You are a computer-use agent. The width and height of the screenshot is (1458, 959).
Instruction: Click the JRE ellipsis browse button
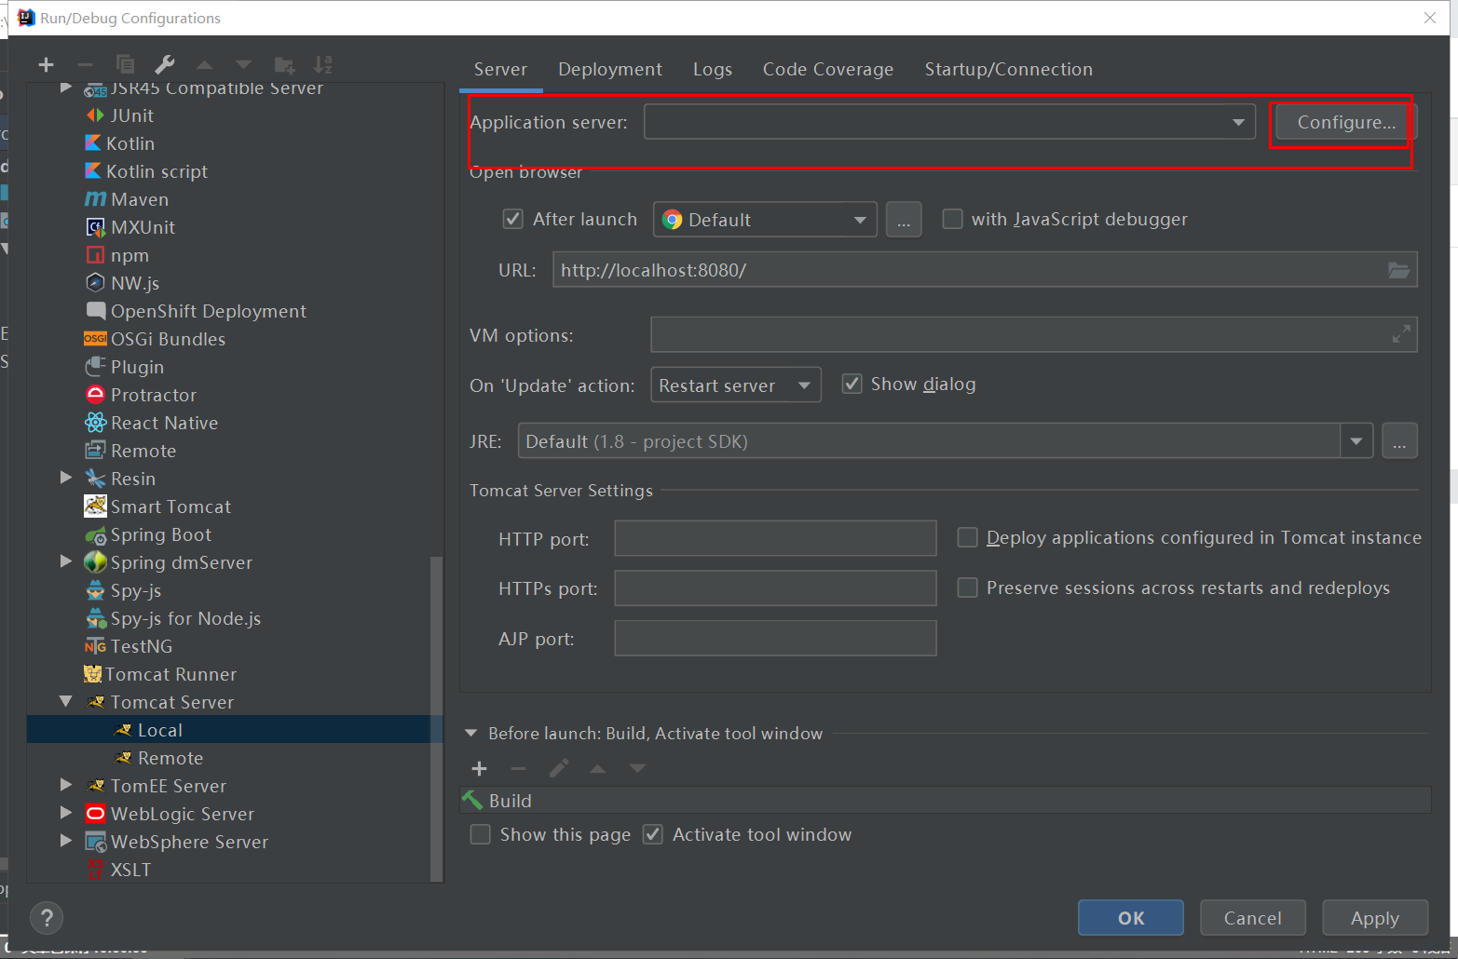point(1399,441)
